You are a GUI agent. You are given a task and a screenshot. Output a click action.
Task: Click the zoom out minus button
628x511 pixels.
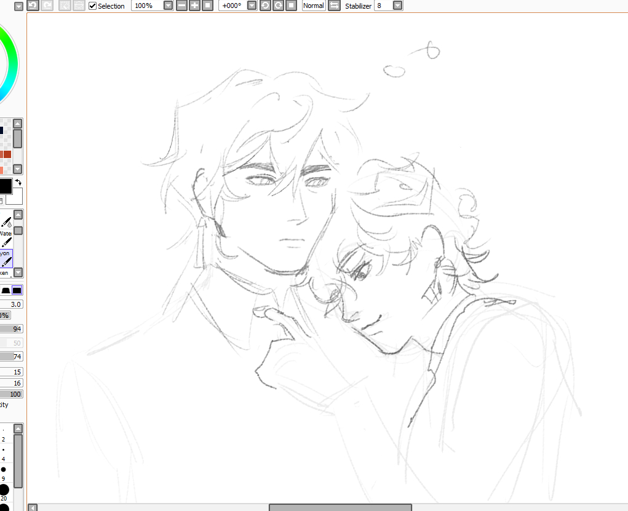coord(181,6)
